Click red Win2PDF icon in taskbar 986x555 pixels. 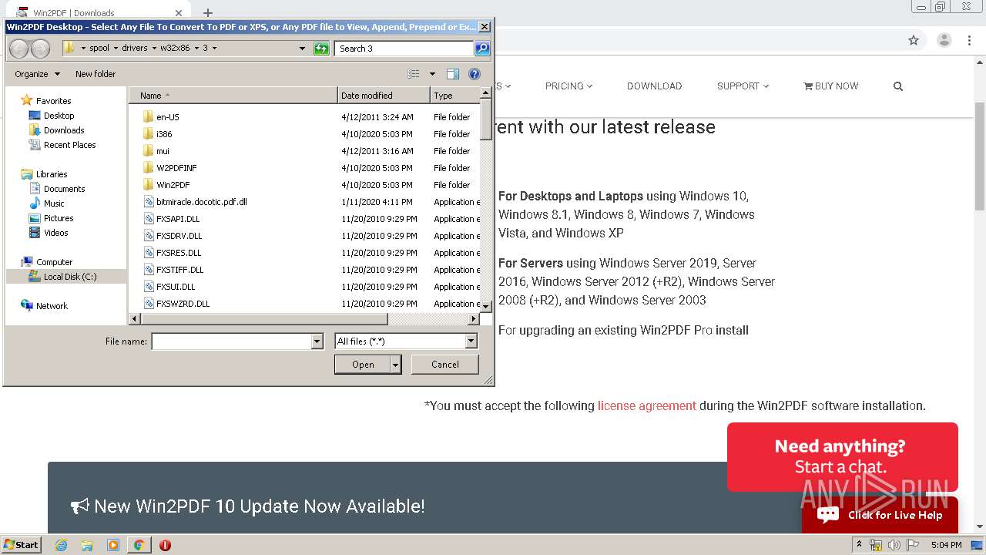[x=165, y=545]
